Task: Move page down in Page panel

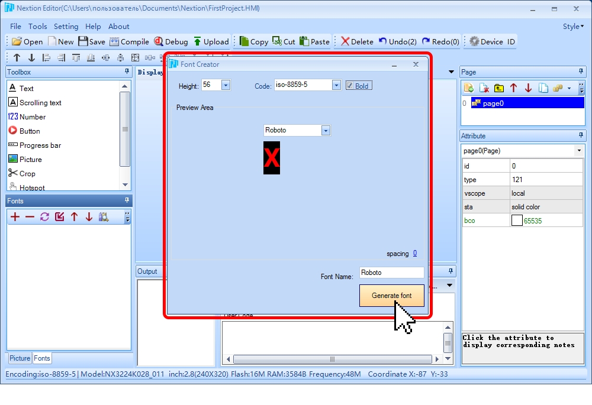Action: [x=528, y=88]
